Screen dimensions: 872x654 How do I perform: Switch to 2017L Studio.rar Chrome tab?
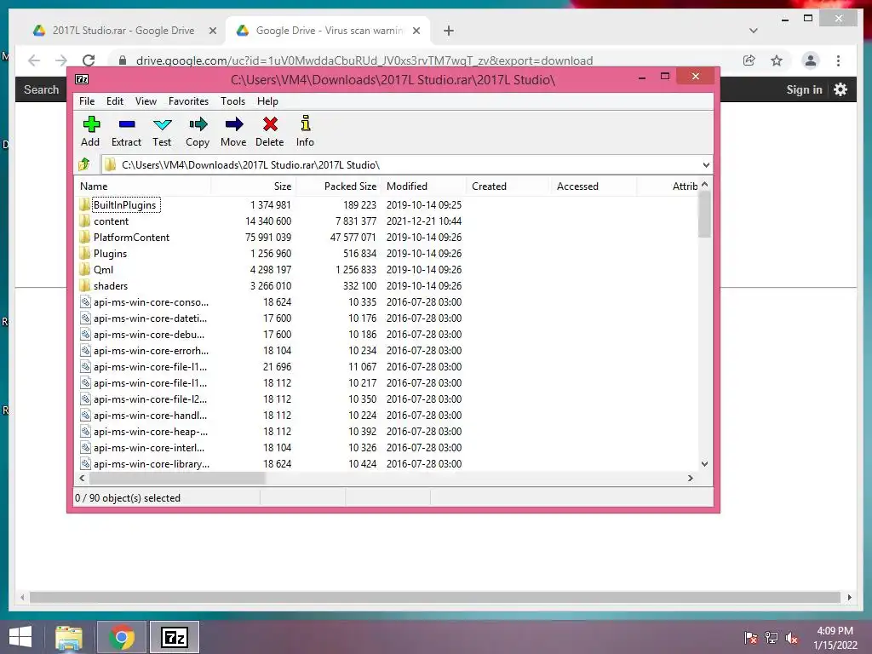tap(123, 31)
